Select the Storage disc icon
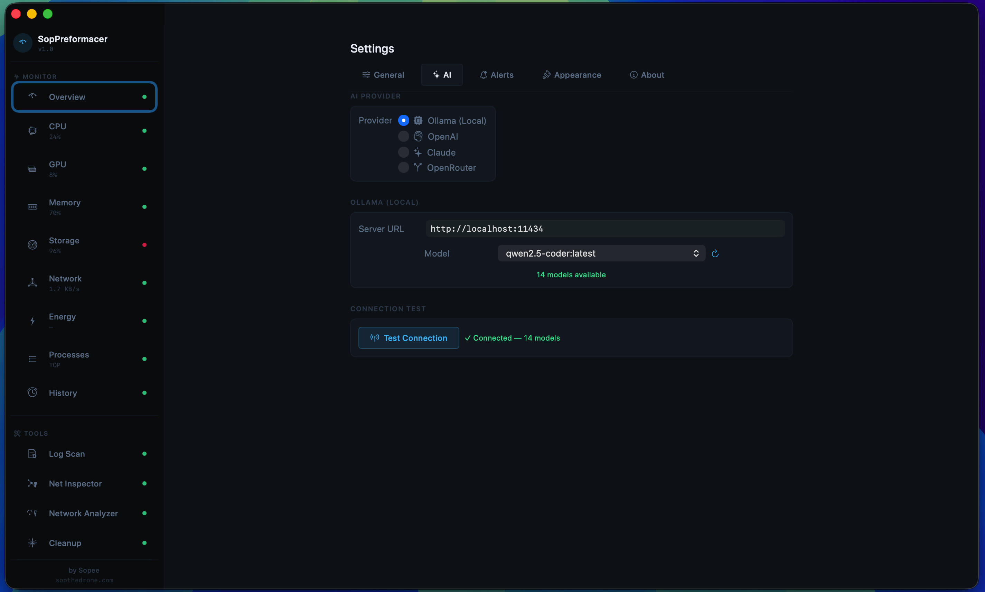This screenshot has width=985, height=592. coord(32,244)
